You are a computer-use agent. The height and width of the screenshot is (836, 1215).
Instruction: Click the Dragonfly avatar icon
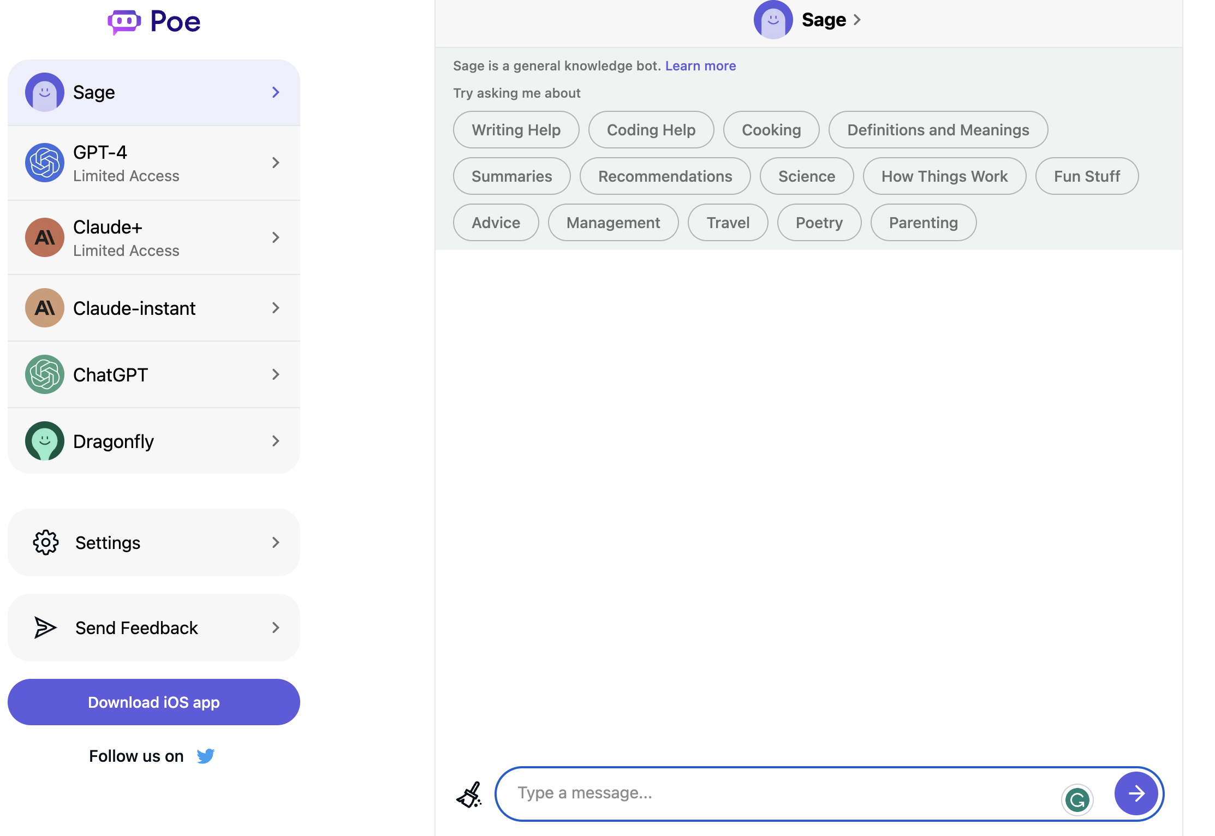click(x=45, y=441)
